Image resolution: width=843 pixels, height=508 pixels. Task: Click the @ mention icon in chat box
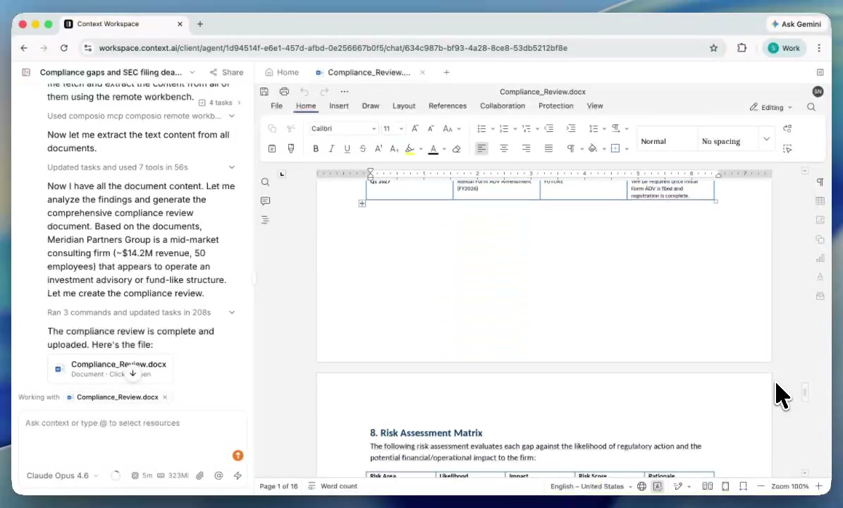click(x=219, y=476)
